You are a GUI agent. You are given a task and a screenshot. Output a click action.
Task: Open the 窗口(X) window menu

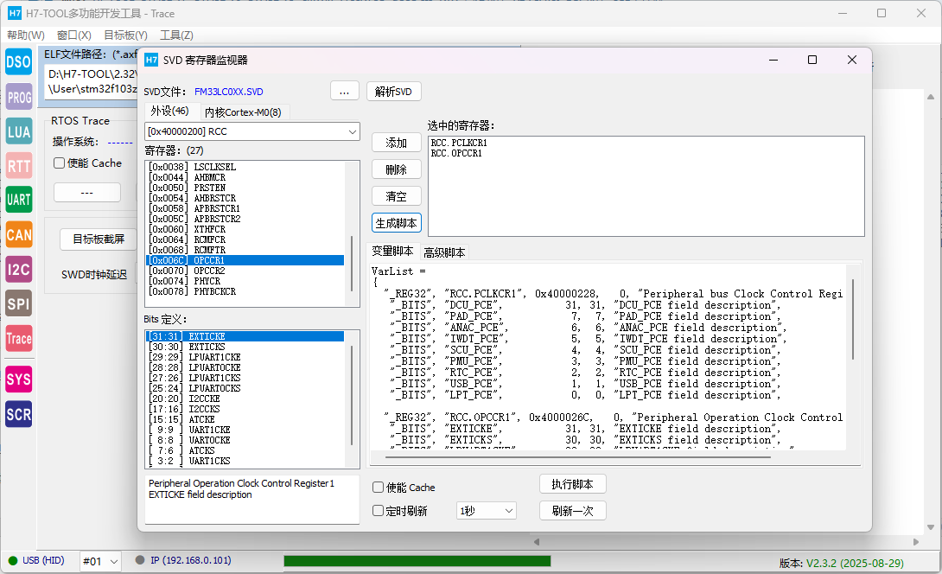(74, 35)
